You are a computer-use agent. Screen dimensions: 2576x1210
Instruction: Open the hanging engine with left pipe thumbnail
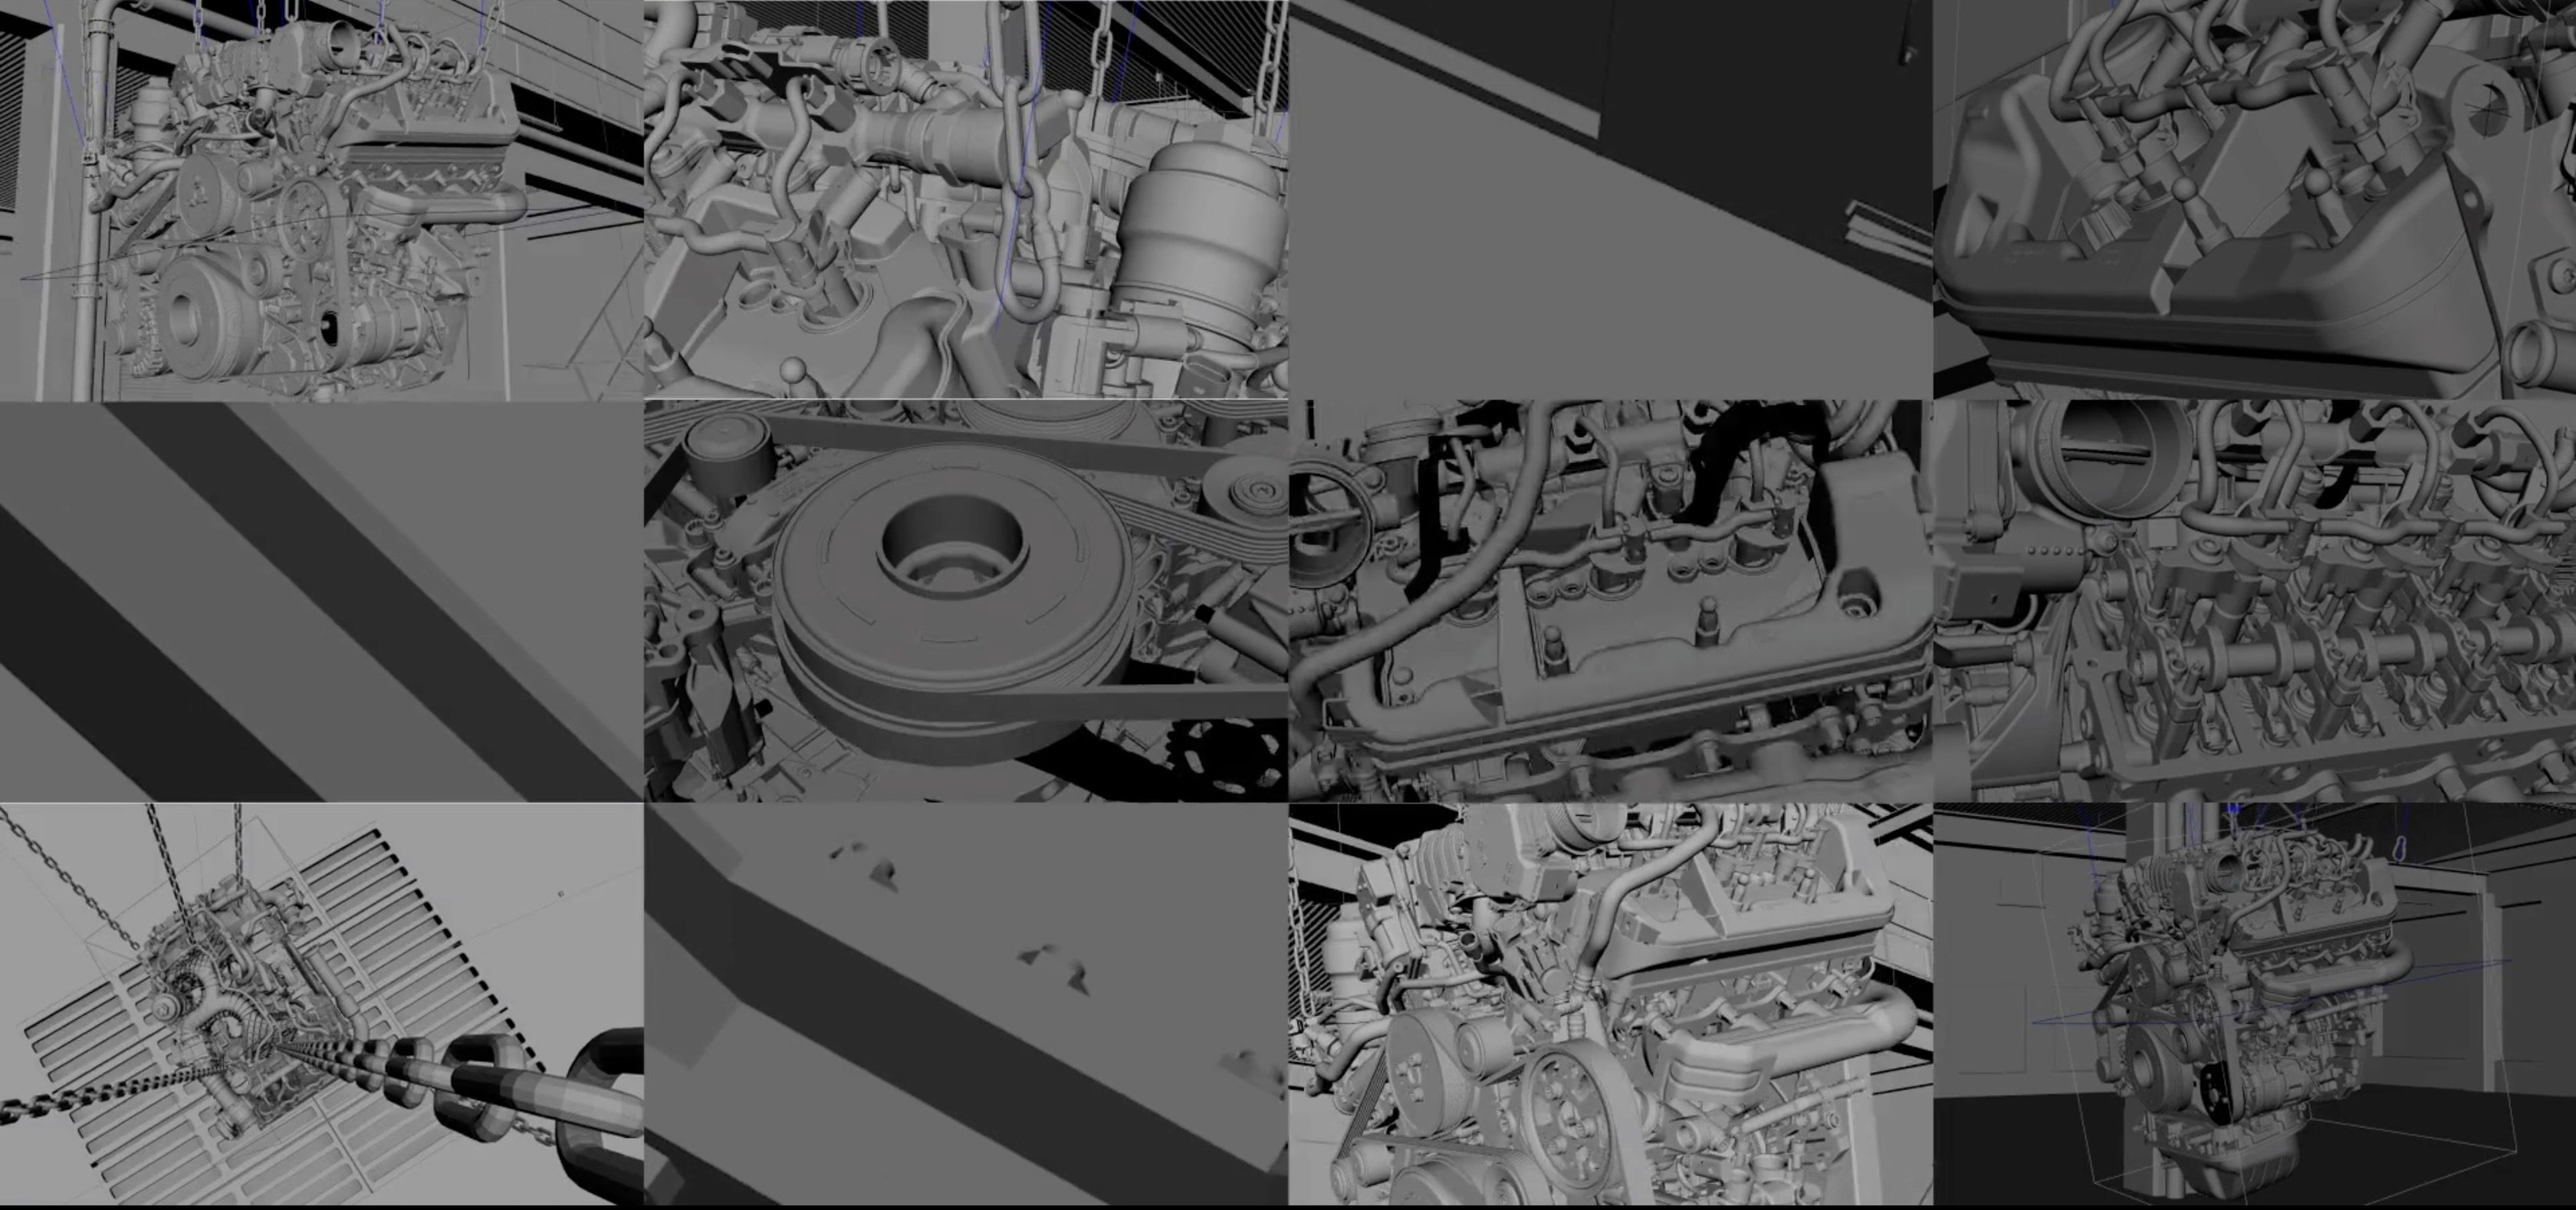(x=322, y=200)
